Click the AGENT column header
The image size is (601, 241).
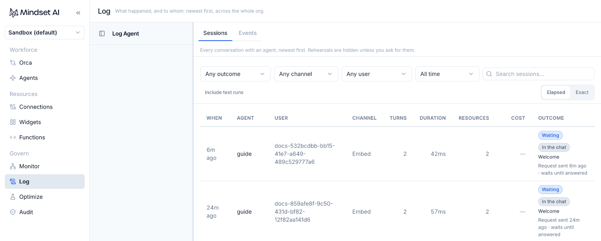click(x=246, y=118)
